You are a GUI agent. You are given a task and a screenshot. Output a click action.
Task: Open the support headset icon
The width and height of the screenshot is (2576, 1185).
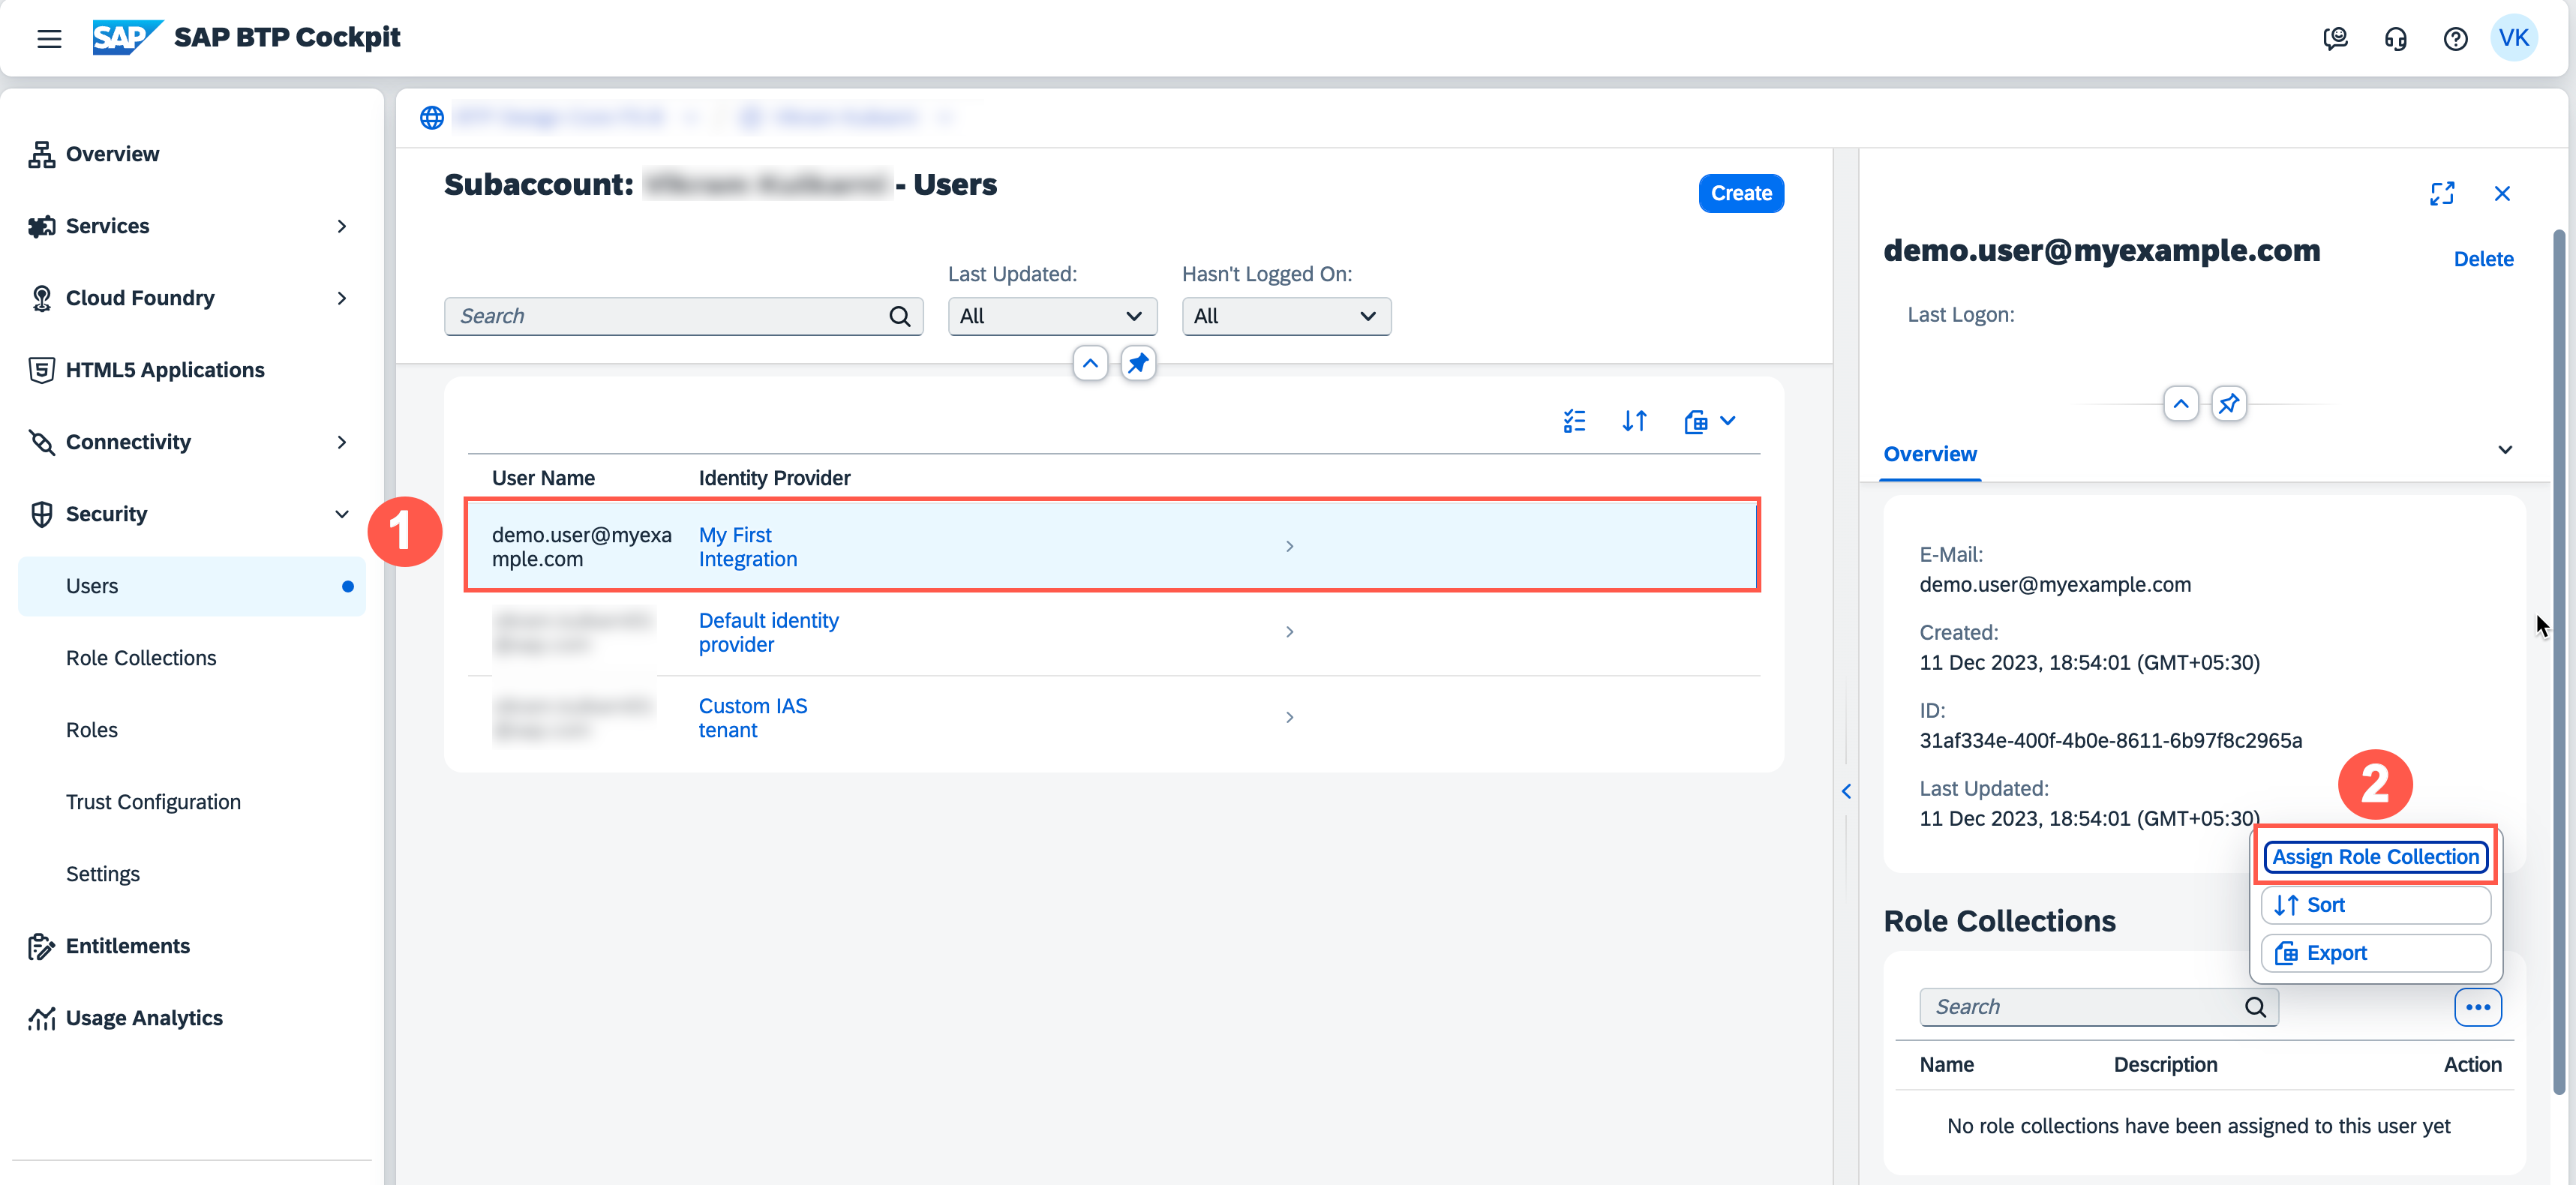pos(2395,38)
